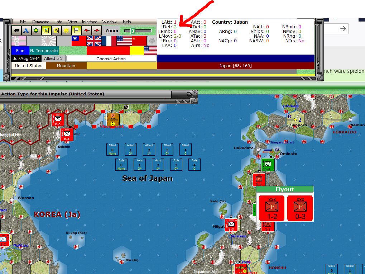Click the blue letter A toolbar icon

[x=26, y=30]
